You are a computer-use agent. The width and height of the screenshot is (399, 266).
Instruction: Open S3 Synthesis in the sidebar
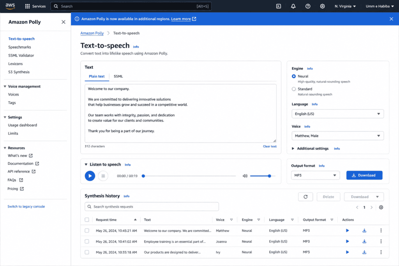coord(19,72)
